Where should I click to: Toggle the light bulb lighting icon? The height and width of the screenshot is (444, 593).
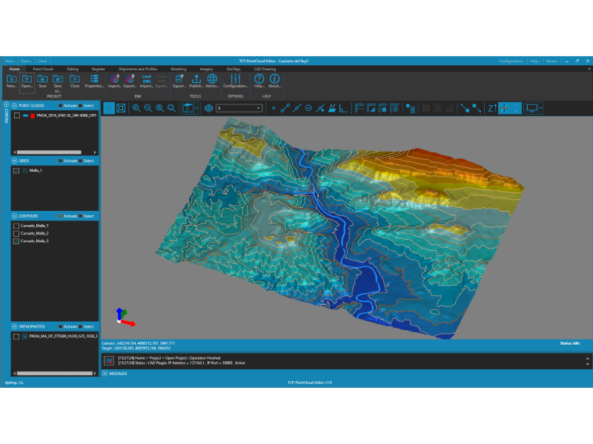point(516,108)
